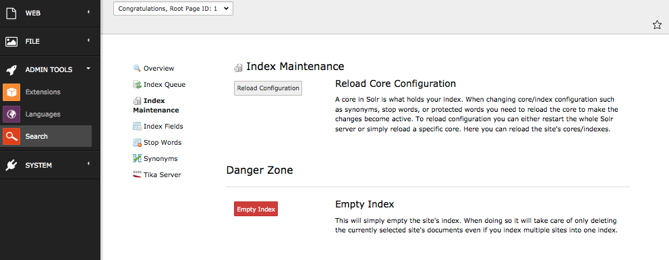This screenshot has width=669, height=260.
Task: Click the Index Maintenance menu icon
Action: (137, 101)
